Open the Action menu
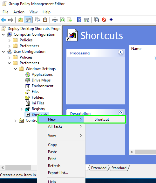Image resolution: width=156 pixels, height=183 pixels. coord(19,12)
